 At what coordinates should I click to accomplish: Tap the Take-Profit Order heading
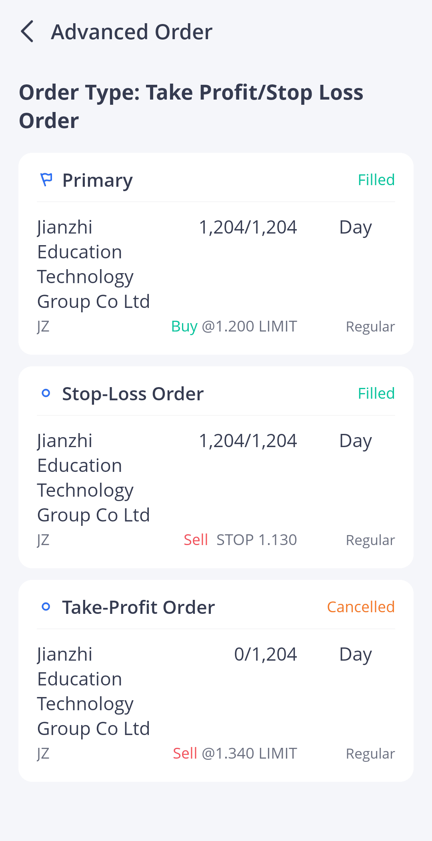point(138,607)
